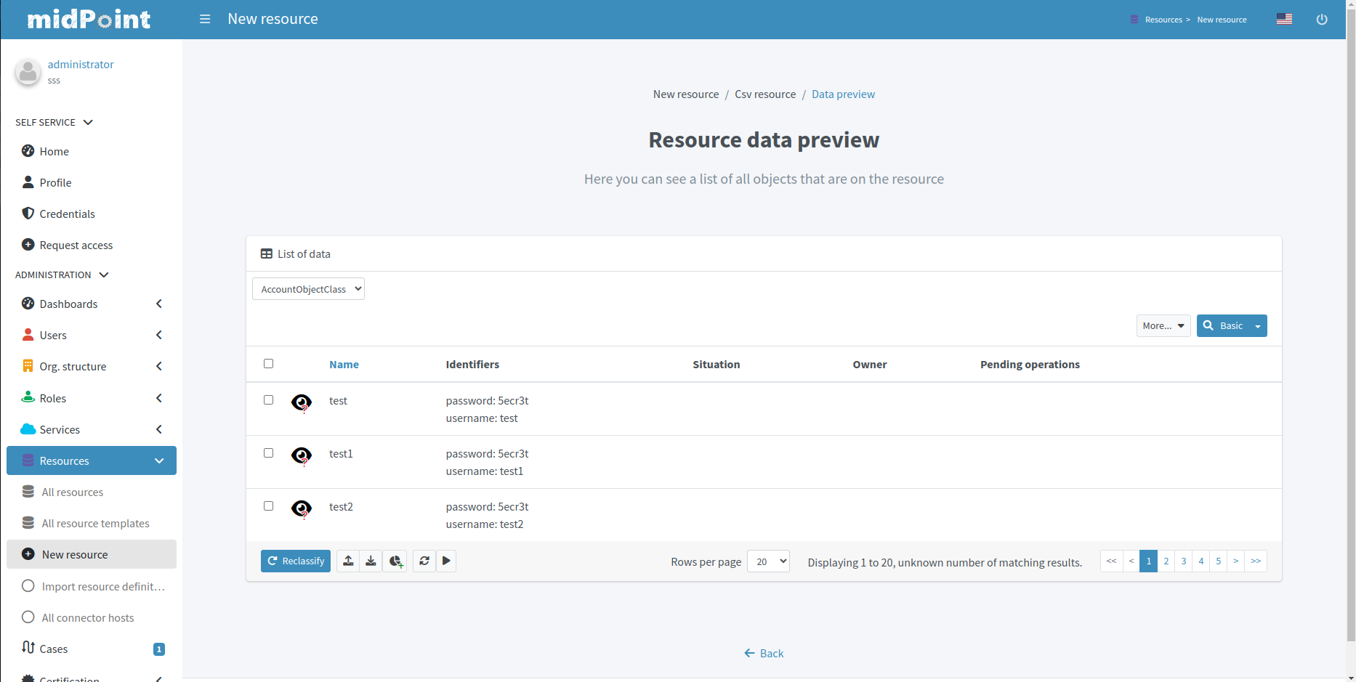Select the upload/import icon below the data table

(x=347, y=561)
